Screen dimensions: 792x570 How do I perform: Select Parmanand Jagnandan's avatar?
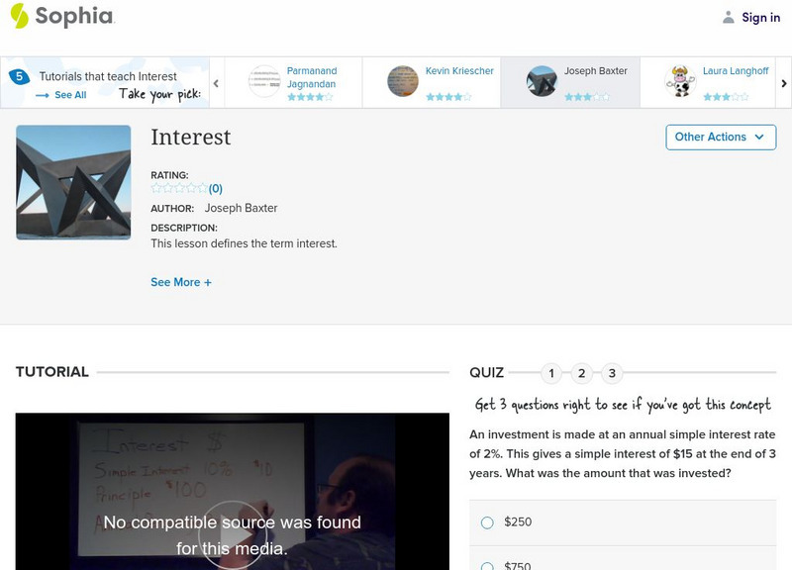pos(263,81)
